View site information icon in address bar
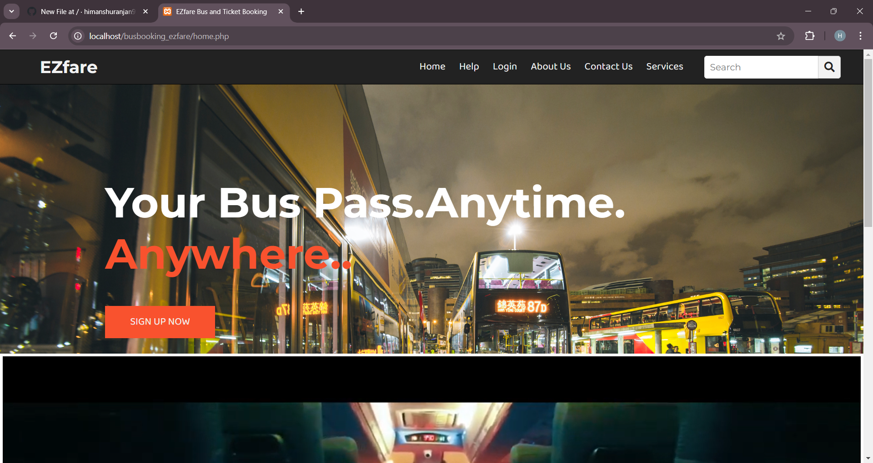 [78, 36]
